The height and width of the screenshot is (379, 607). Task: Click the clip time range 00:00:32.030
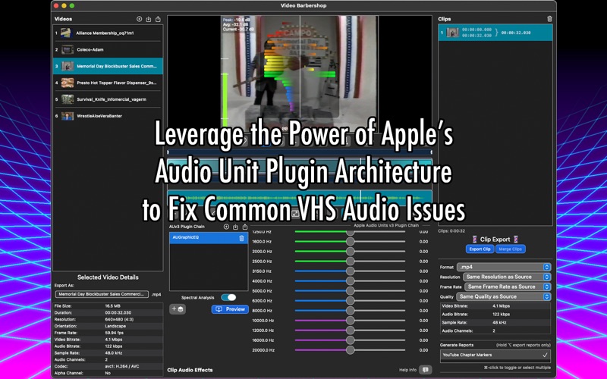(516, 33)
